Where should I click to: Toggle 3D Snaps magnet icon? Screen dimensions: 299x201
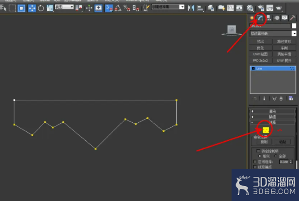(109, 8)
